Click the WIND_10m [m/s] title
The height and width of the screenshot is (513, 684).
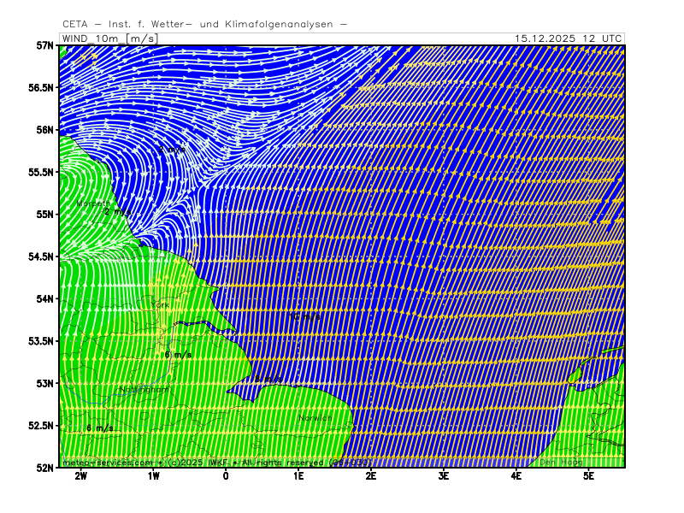click(109, 38)
